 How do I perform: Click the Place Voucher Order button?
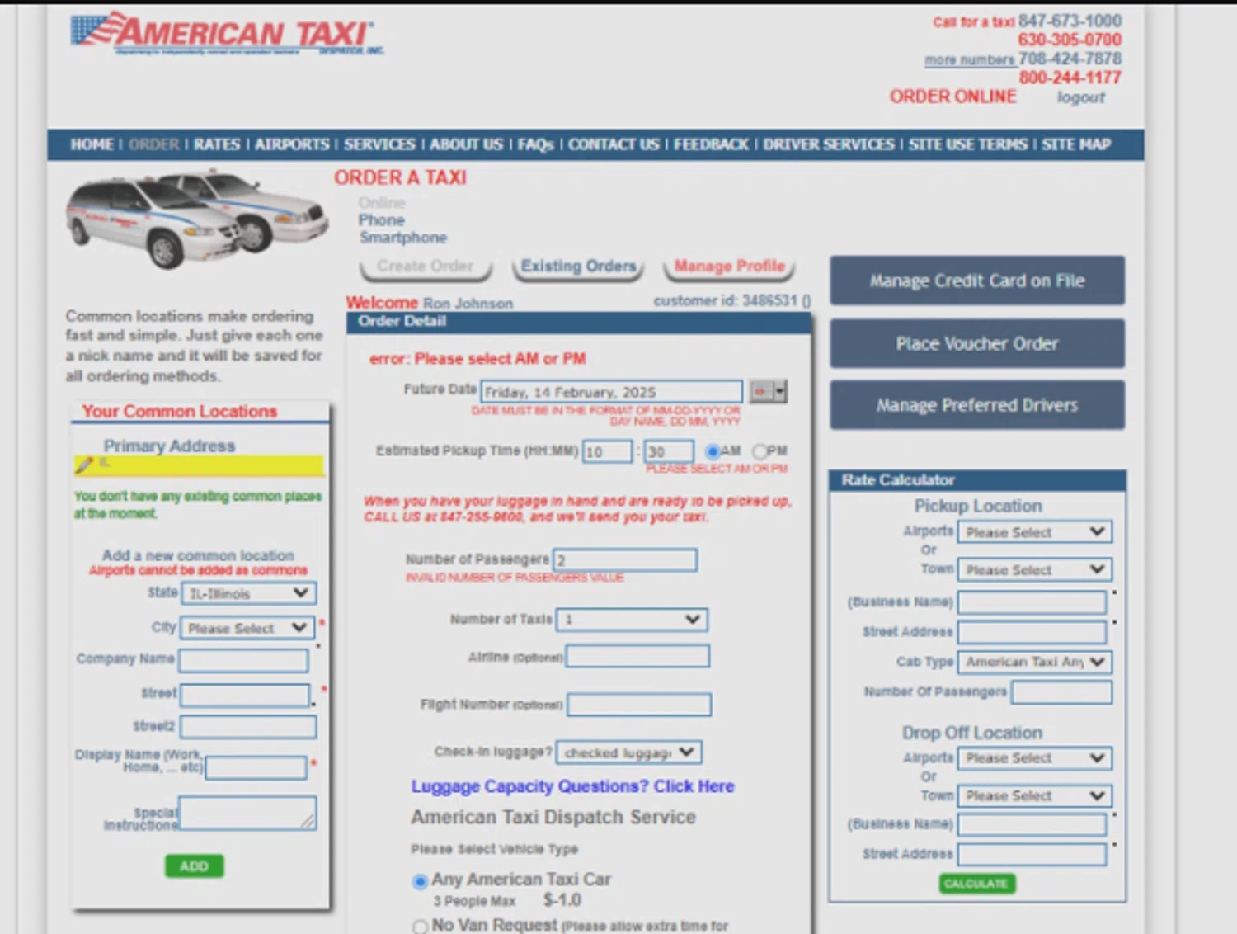(x=977, y=343)
